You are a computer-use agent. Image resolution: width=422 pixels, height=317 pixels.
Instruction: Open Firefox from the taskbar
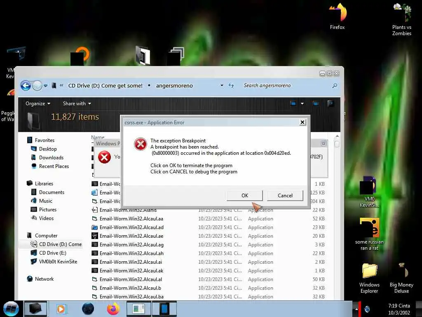[x=113, y=309]
